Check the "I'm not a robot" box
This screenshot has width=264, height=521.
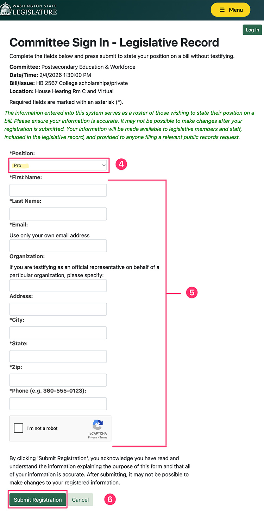click(x=18, y=428)
